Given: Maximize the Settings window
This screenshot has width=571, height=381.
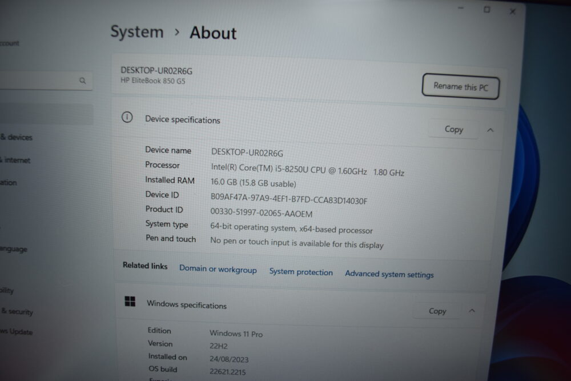Looking at the screenshot, I should click(487, 10).
